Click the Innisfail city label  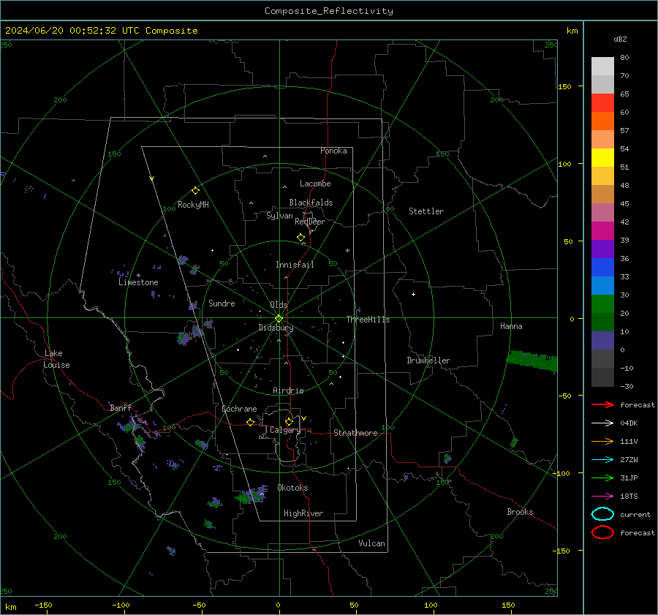coord(295,265)
